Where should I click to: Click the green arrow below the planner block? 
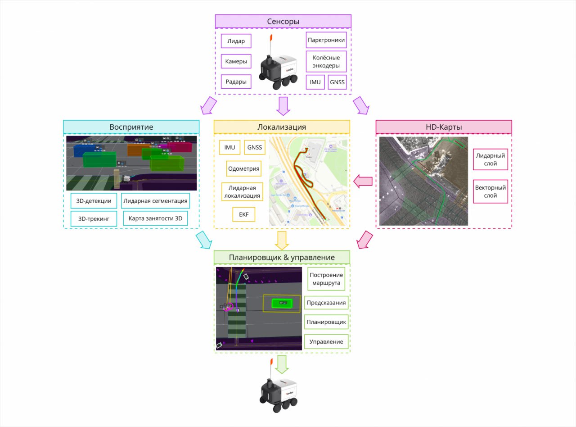tap(282, 364)
